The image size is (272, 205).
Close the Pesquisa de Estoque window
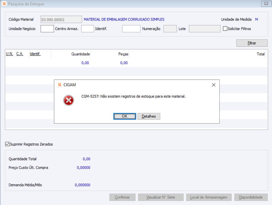[x=266, y=4]
